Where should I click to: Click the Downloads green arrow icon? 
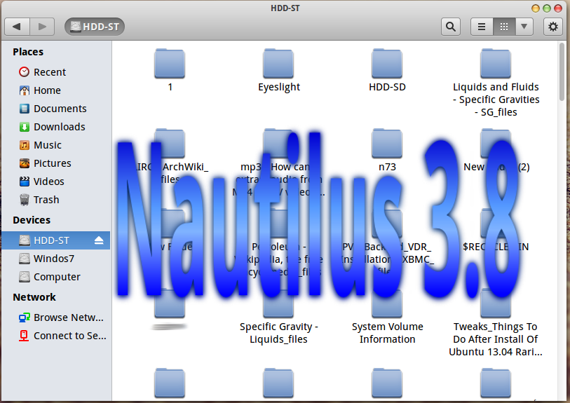coord(25,127)
